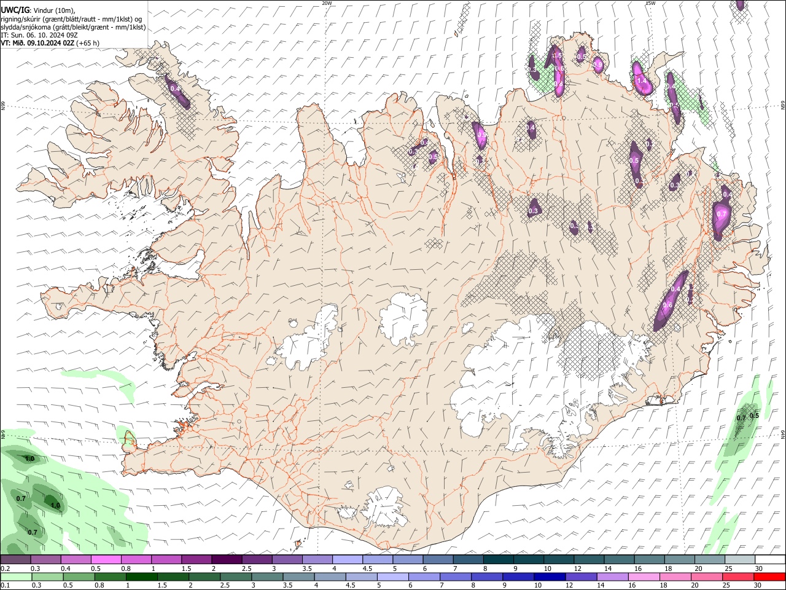
Task: Click the 'IT: Sun. 06. 10. 2024 09Z' line
Action: coord(38,35)
